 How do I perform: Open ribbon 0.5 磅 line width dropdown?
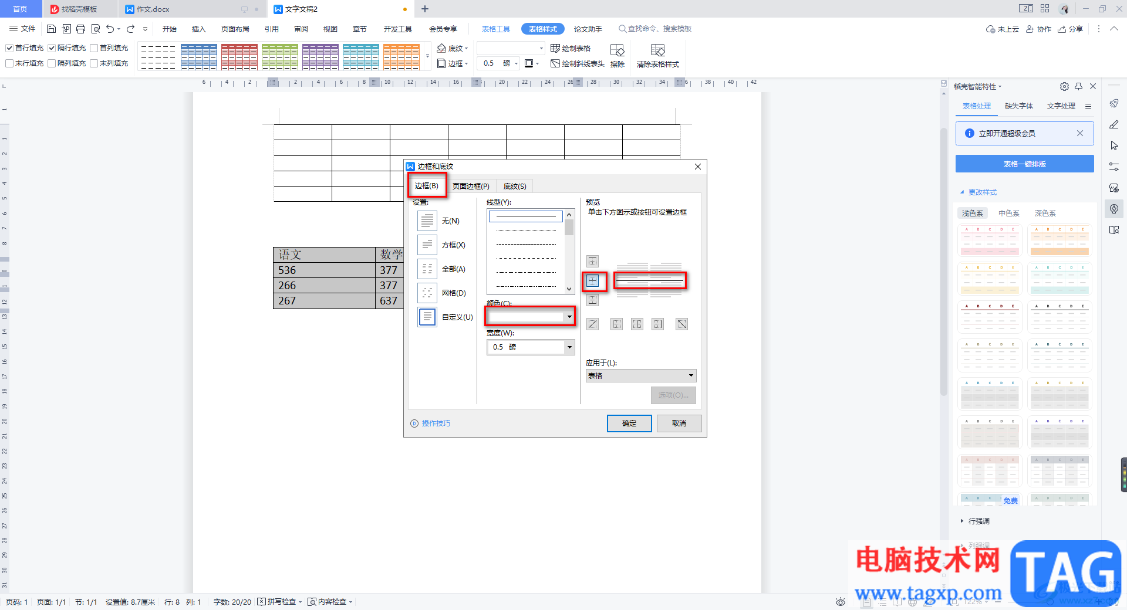click(x=516, y=63)
